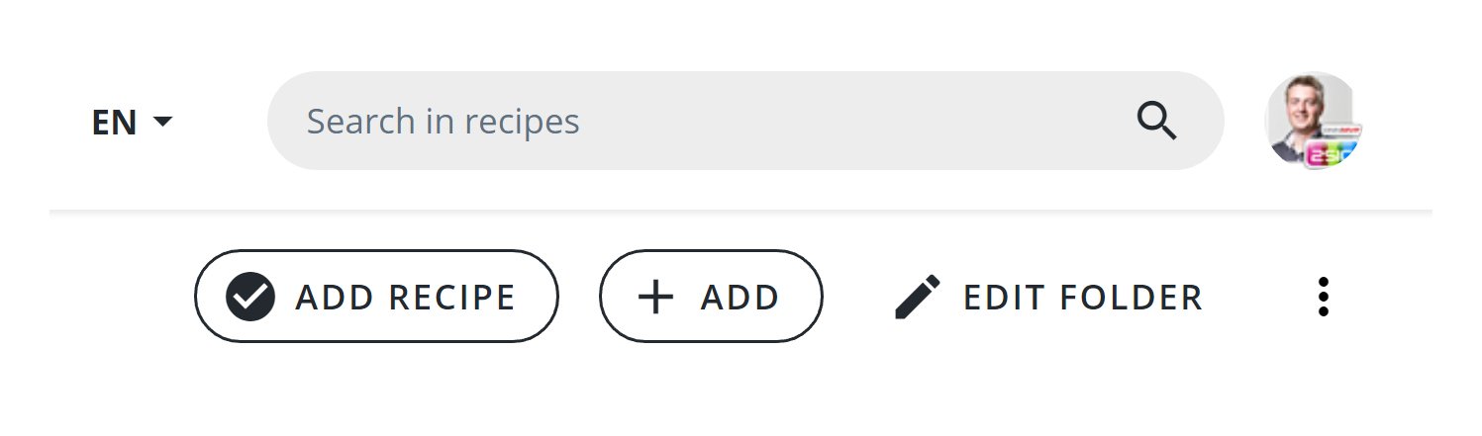Open the three-dot more options menu

(1323, 297)
